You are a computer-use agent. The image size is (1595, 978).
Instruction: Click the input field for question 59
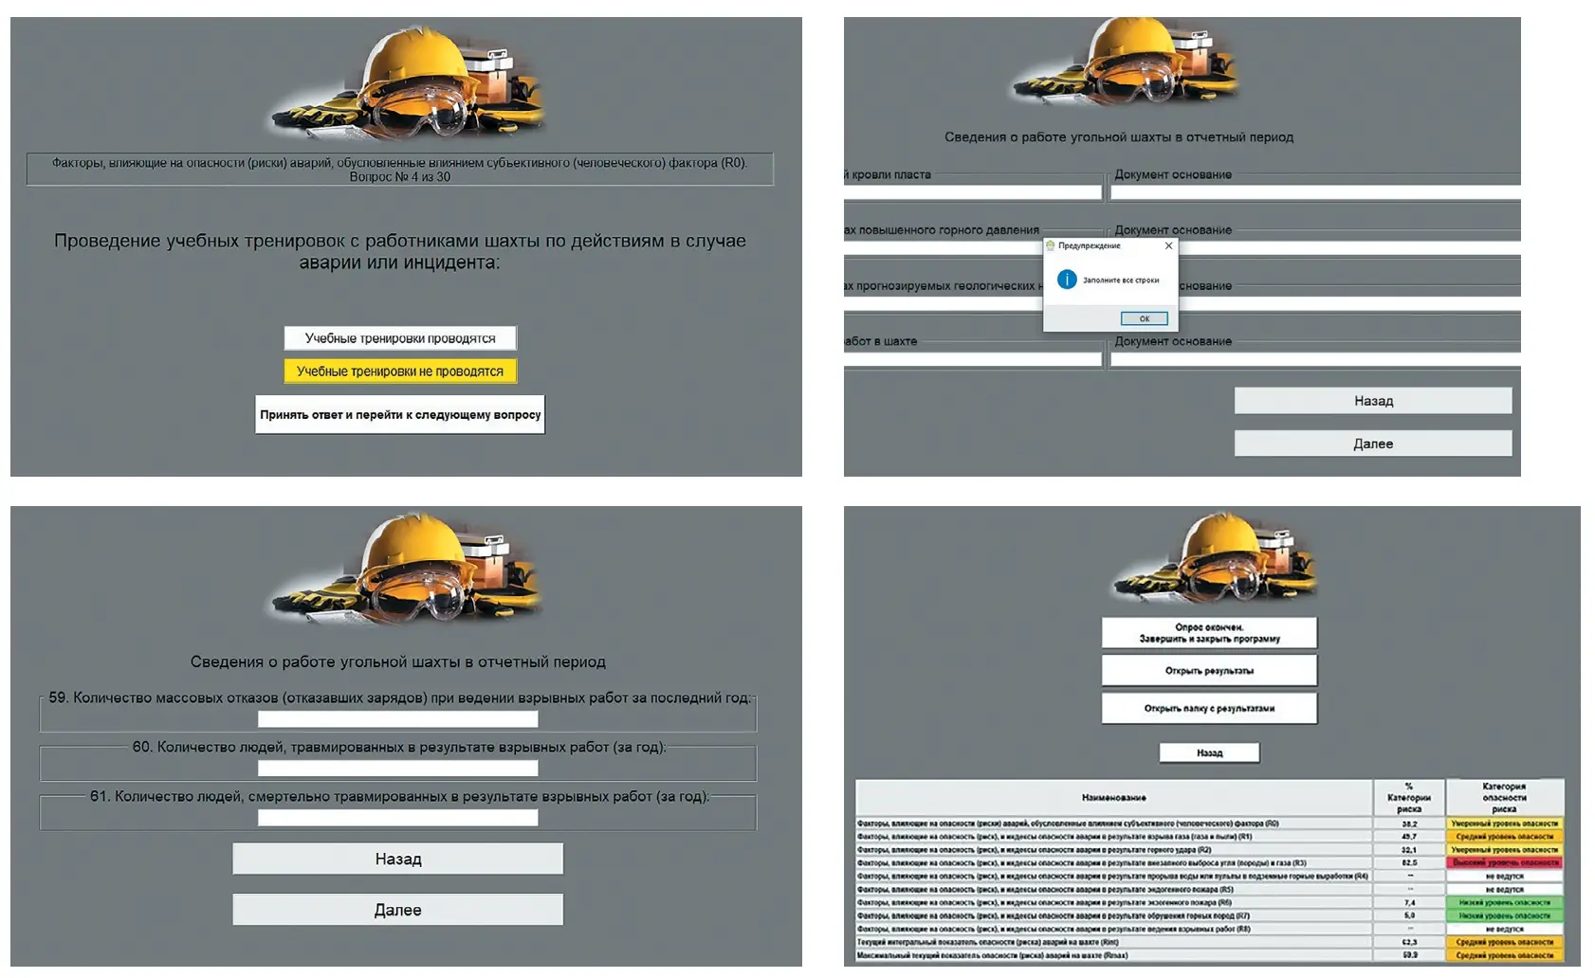pyautogui.click(x=396, y=715)
